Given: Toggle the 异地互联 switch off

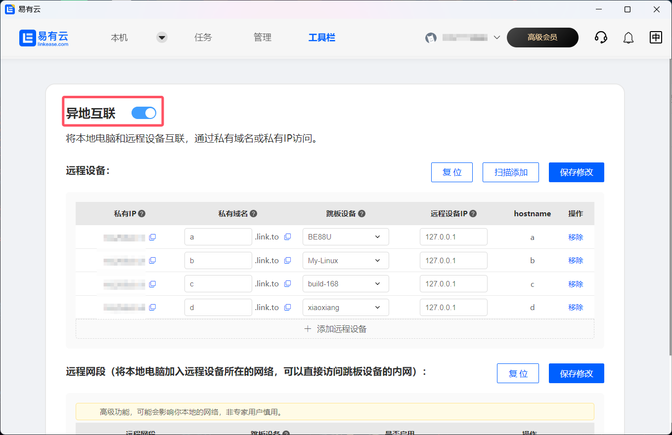Looking at the screenshot, I should (x=144, y=113).
